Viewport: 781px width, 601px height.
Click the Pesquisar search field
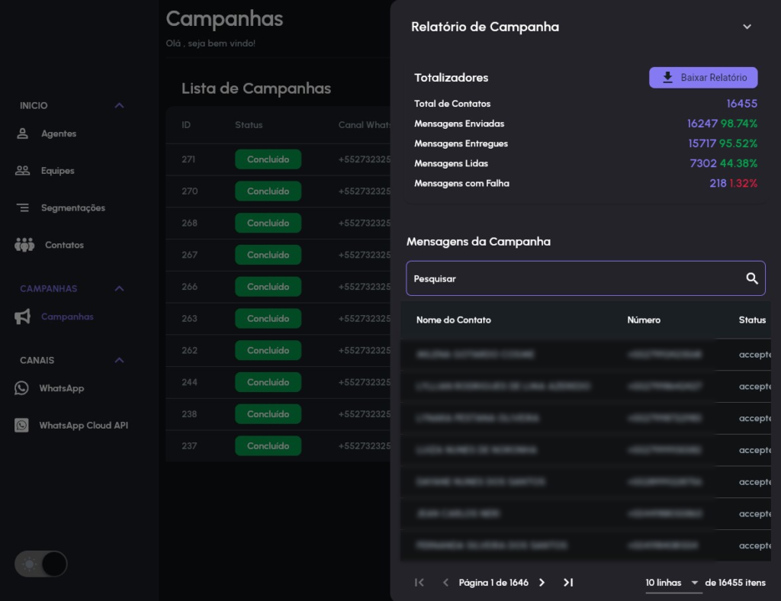pos(572,278)
